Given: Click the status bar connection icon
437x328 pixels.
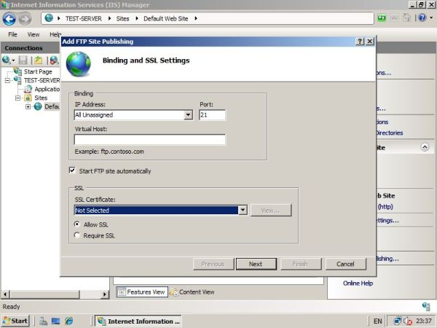Looking at the screenshot, I should [426, 307].
